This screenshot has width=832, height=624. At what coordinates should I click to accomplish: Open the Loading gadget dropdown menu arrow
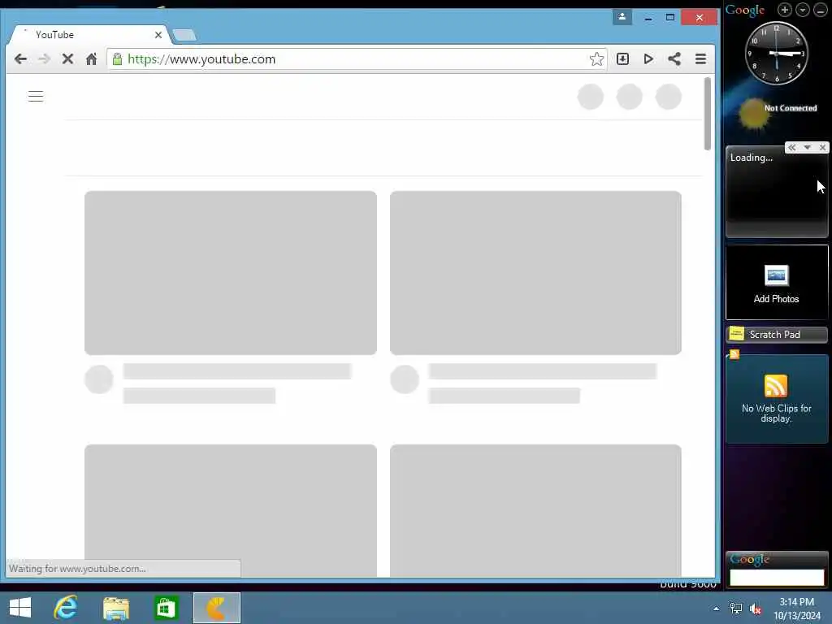coord(807,148)
